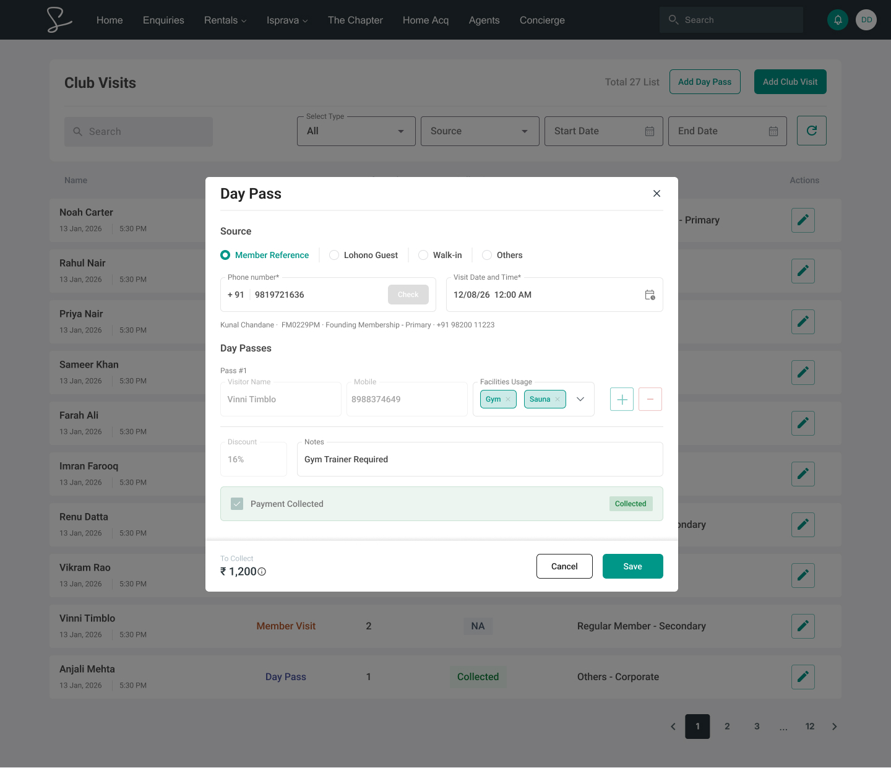Open the Select Type dropdown
The image size is (891, 768).
356,131
